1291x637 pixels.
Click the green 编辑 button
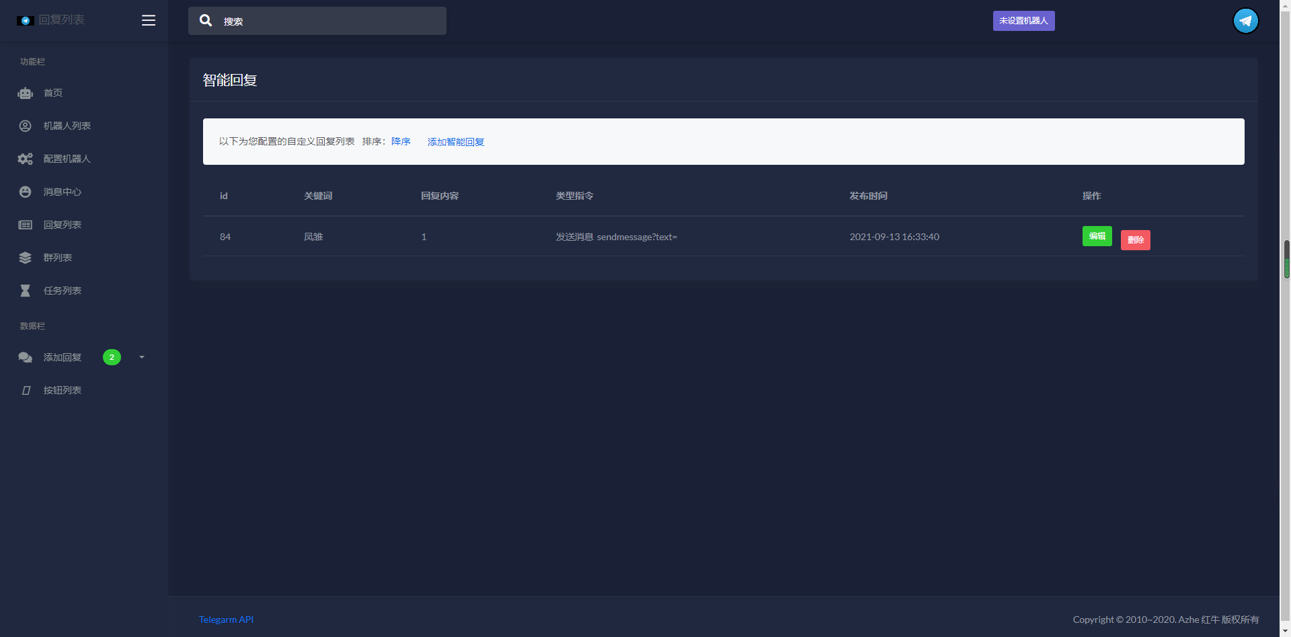pos(1097,236)
